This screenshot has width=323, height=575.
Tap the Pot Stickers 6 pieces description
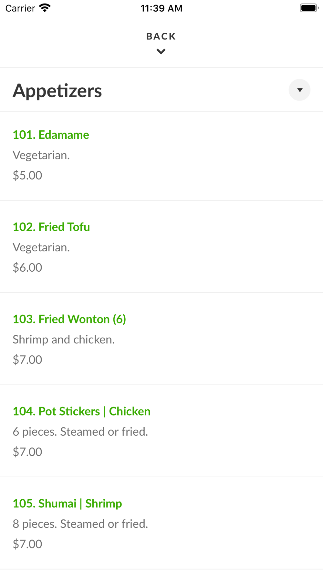click(80, 431)
